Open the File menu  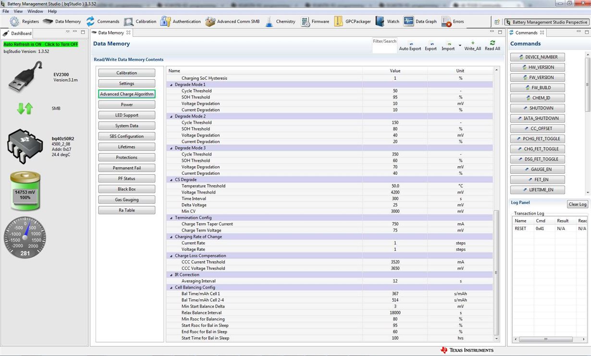[x=6, y=11]
